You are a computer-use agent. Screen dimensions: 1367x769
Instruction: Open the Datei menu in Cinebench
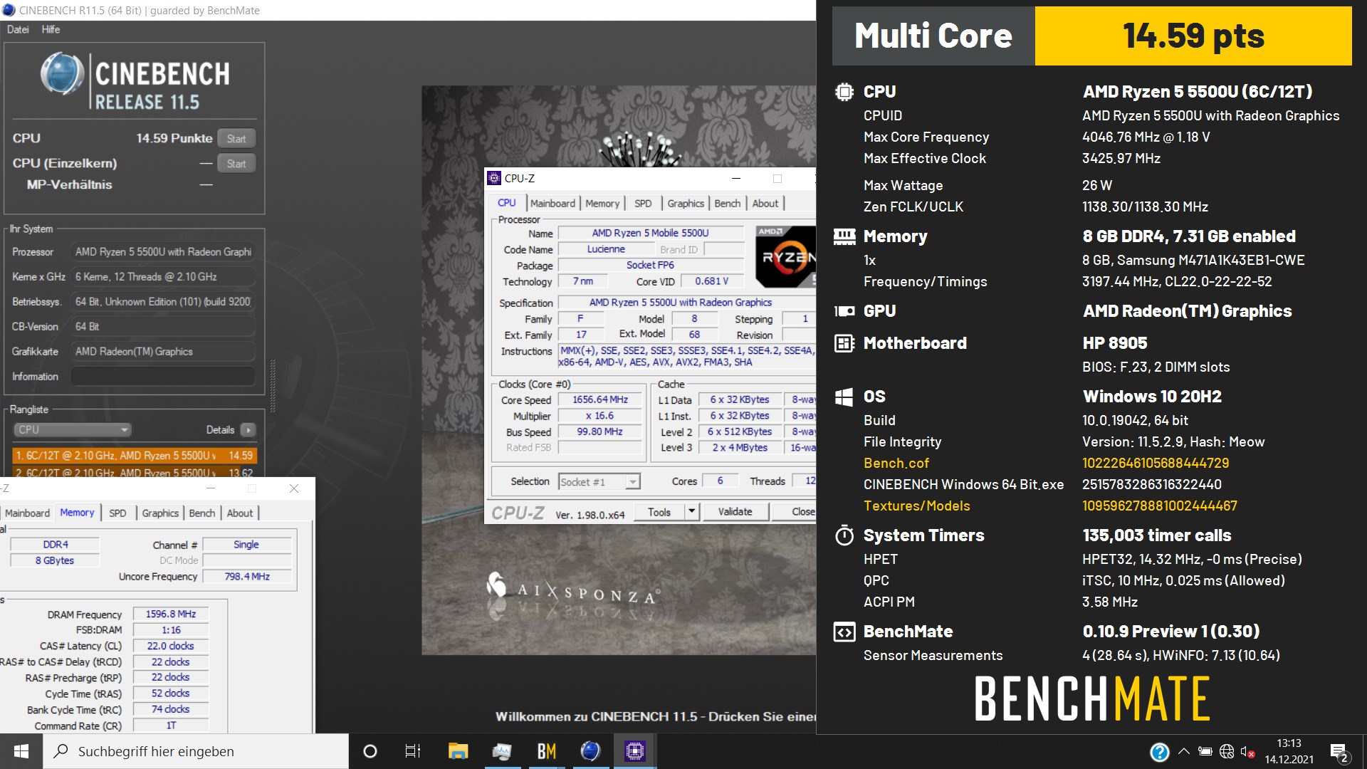(x=18, y=29)
